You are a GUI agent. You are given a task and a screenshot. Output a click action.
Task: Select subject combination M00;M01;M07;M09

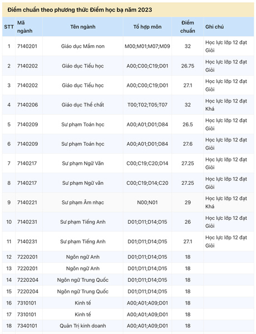147,46
